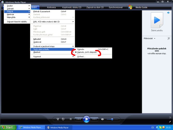173x130 pixels.
Task: Expand the Hlasitost submenu
Action: (52, 52)
